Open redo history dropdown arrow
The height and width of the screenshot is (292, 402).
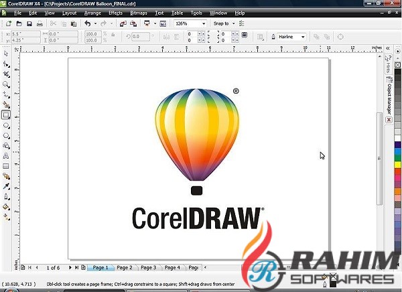111,23
